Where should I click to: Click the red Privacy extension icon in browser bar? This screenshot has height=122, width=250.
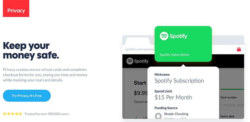(239, 49)
